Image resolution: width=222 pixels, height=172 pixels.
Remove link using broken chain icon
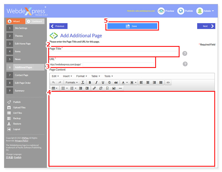click(x=101, y=88)
